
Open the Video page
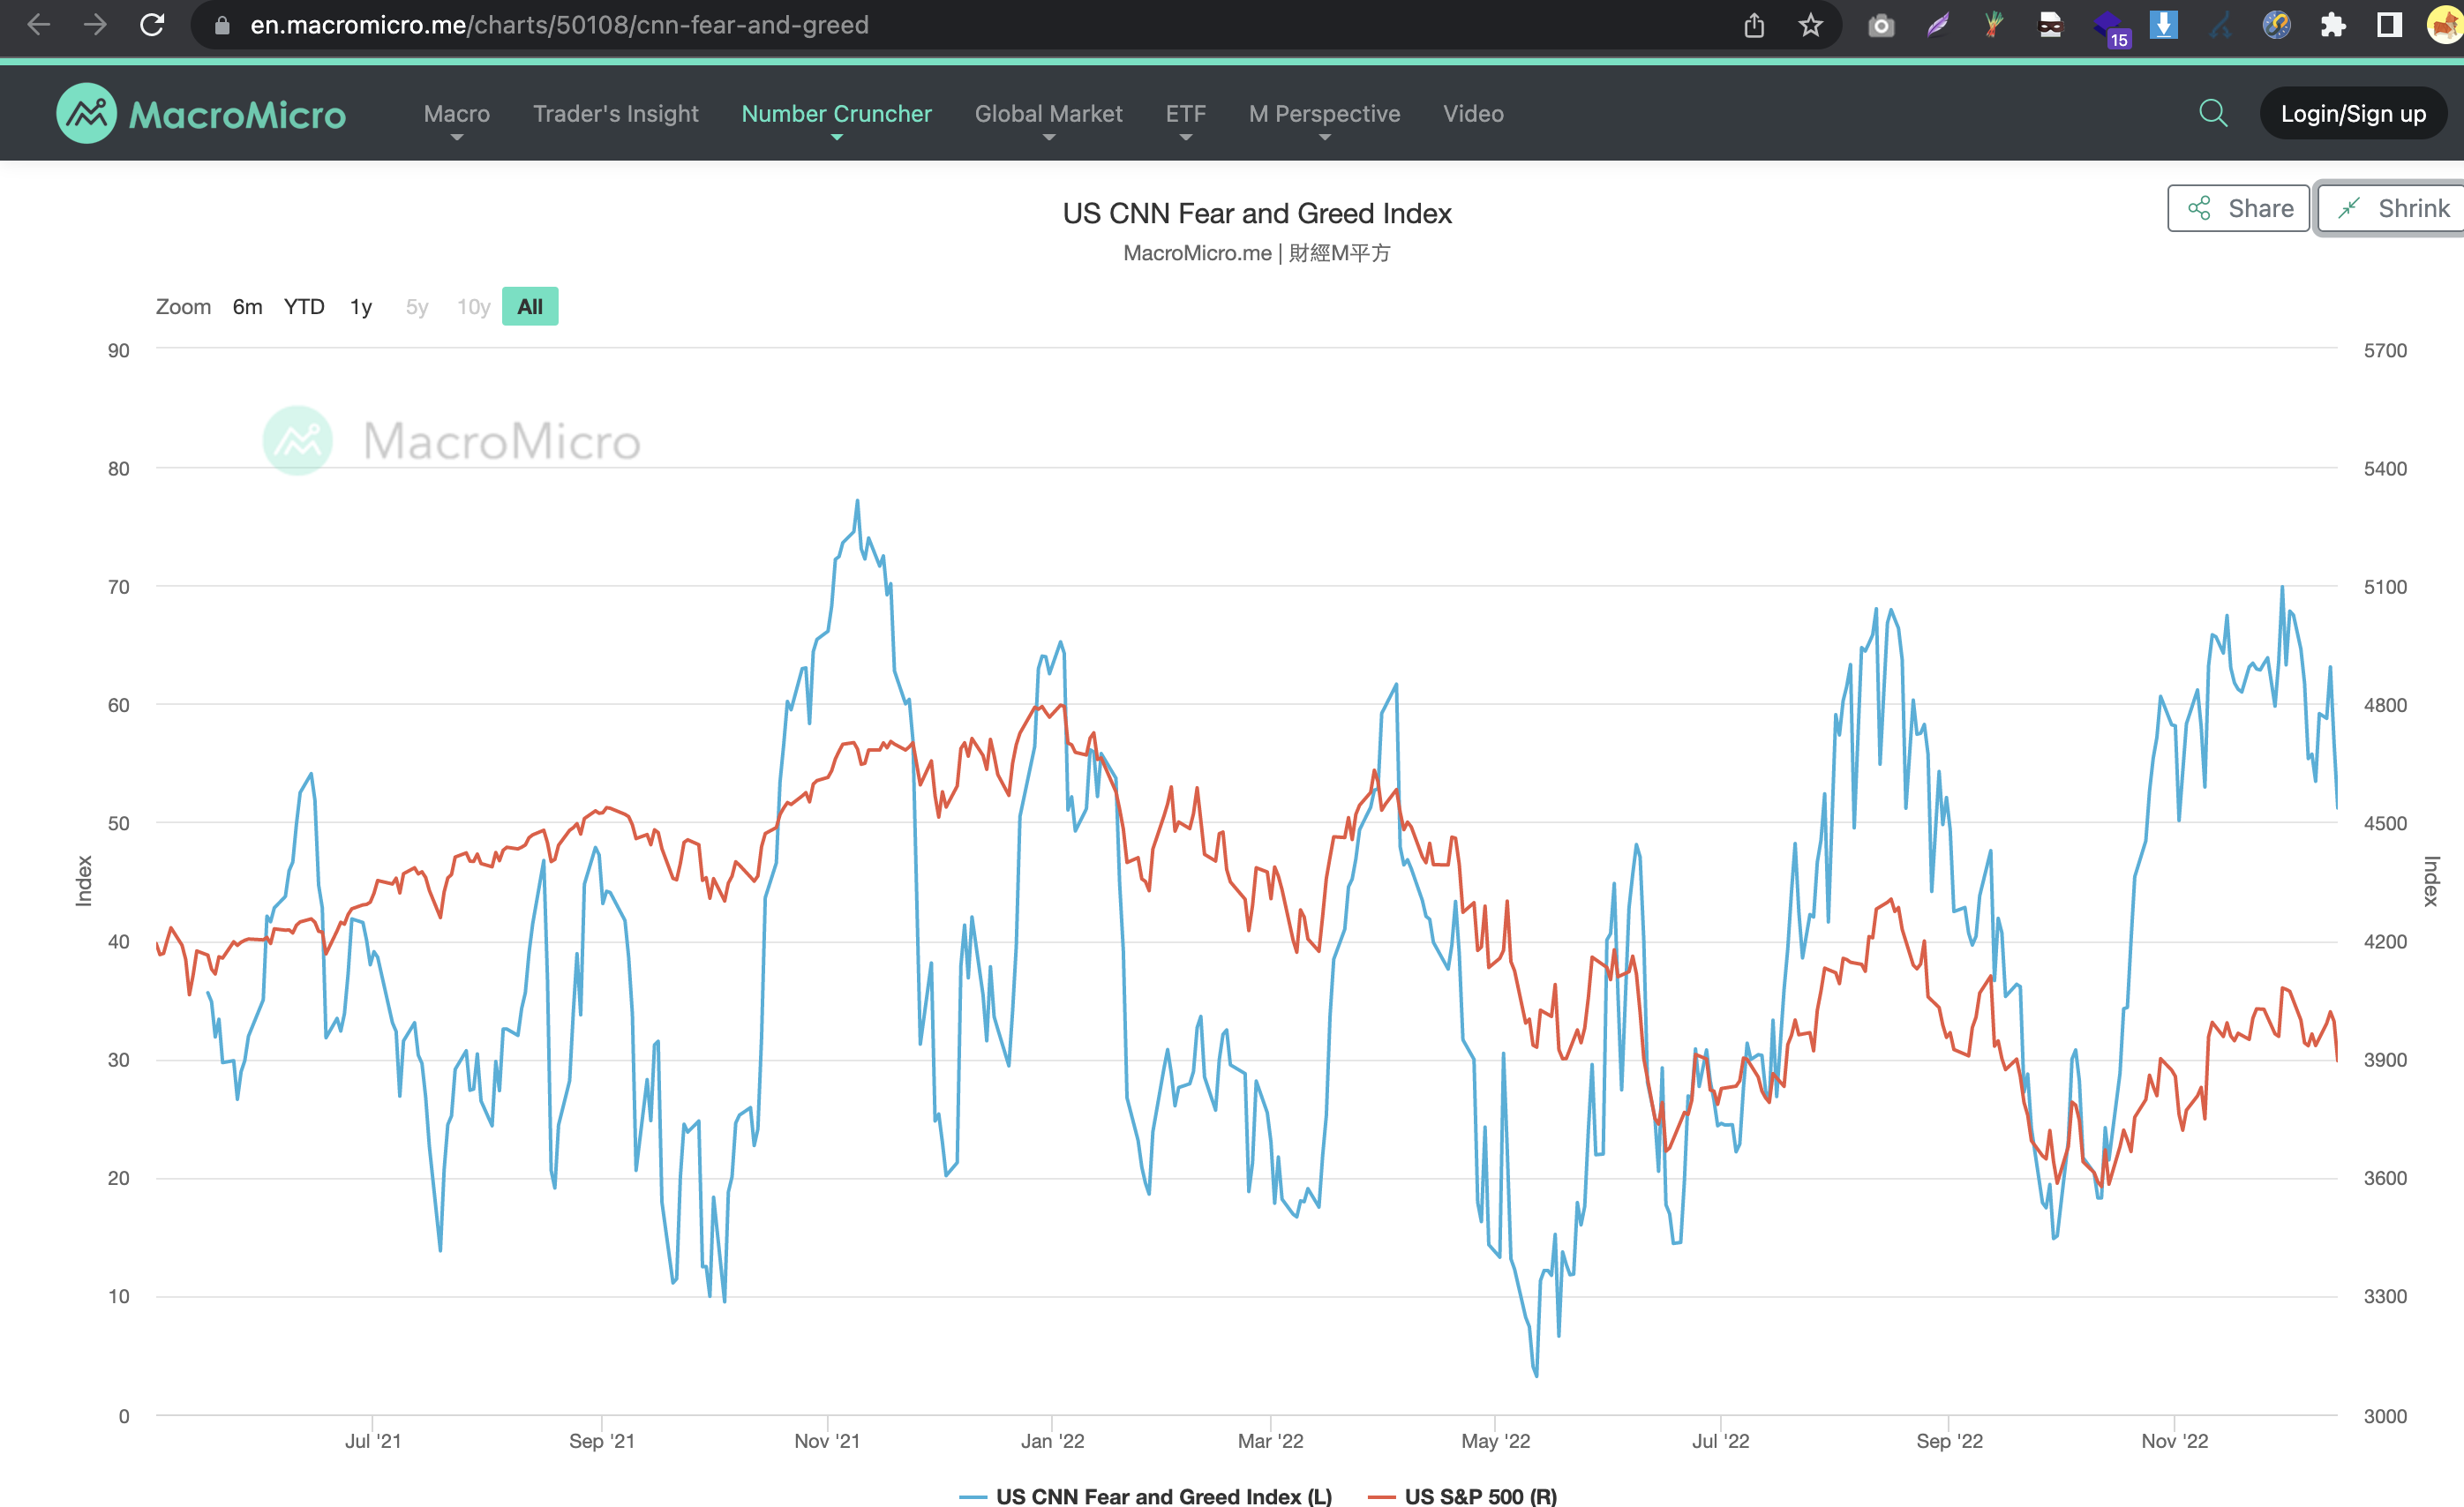tap(1473, 114)
